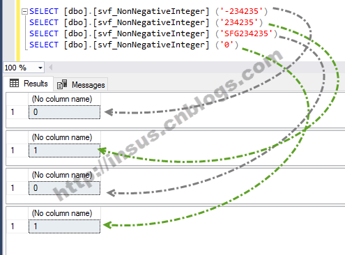The height and width of the screenshot is (255, 345).
Task: Click the fourth grid's (No column name) header
Action: pos(64,213)
